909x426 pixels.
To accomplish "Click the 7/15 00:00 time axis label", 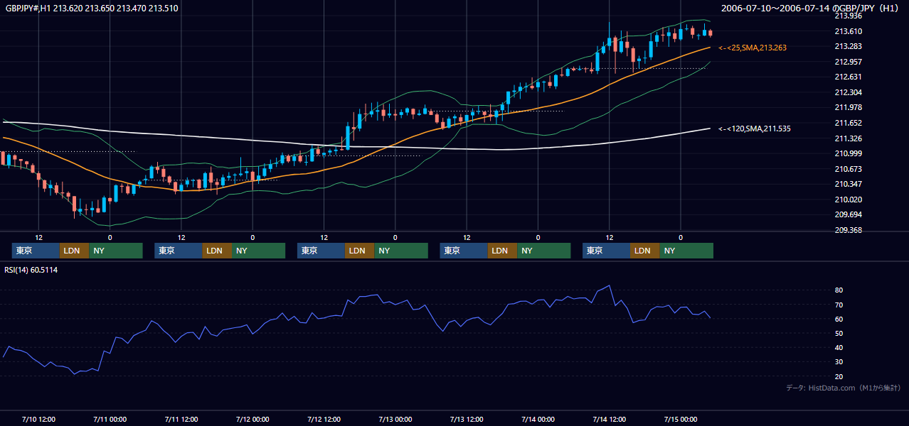I will coord(681,419).
